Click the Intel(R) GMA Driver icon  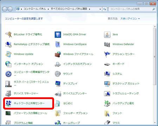click(x=58, y=35)
